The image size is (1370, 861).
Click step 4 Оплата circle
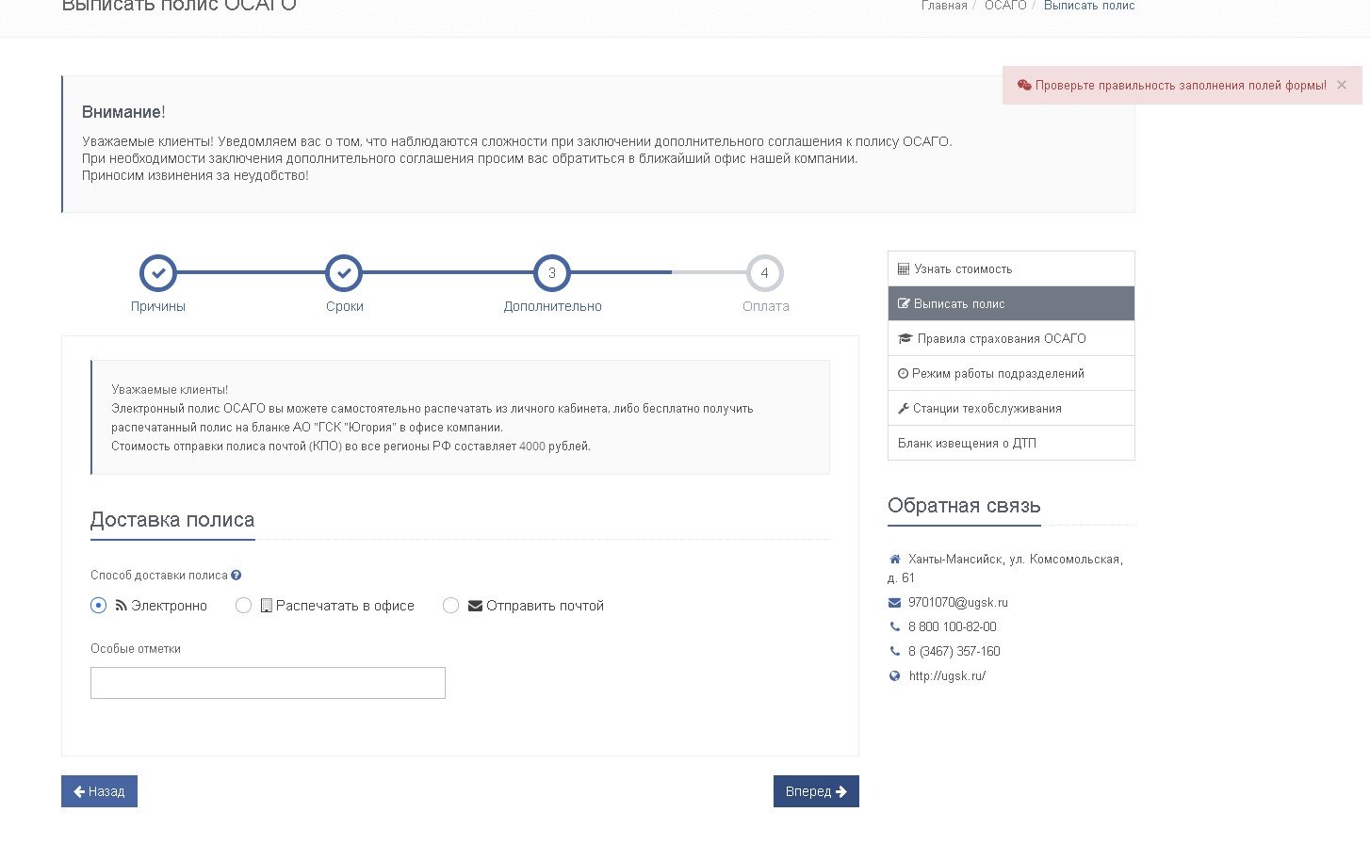[x=764, y=273]
